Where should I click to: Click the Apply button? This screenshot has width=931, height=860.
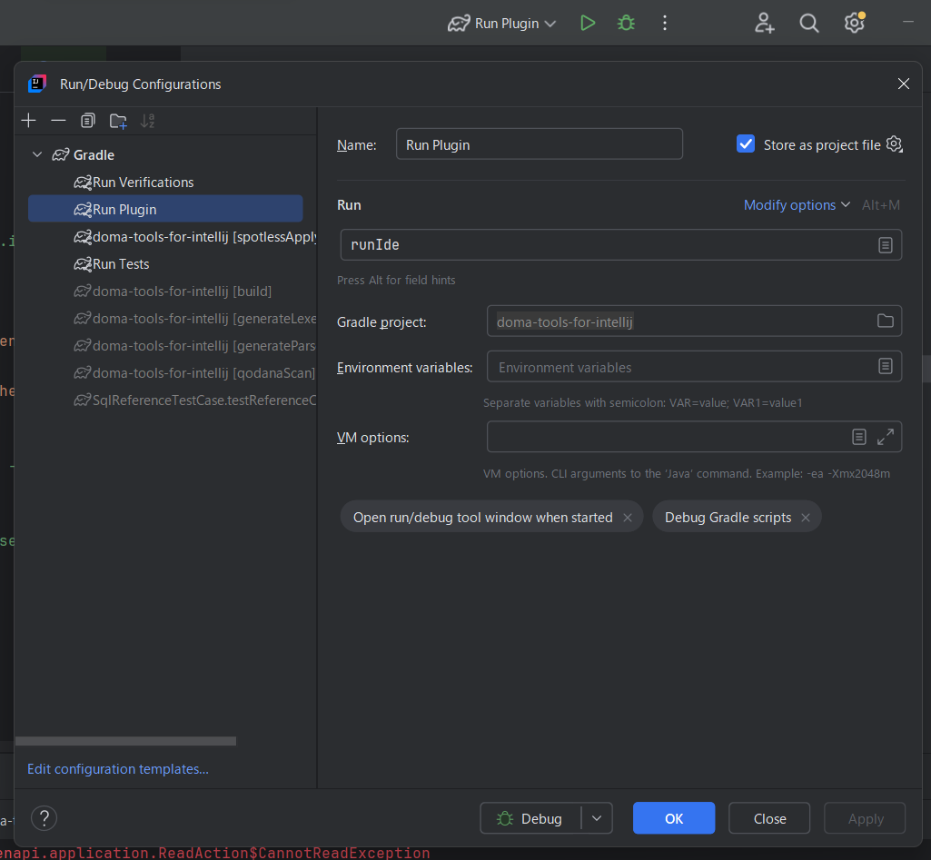click(865, 818)
